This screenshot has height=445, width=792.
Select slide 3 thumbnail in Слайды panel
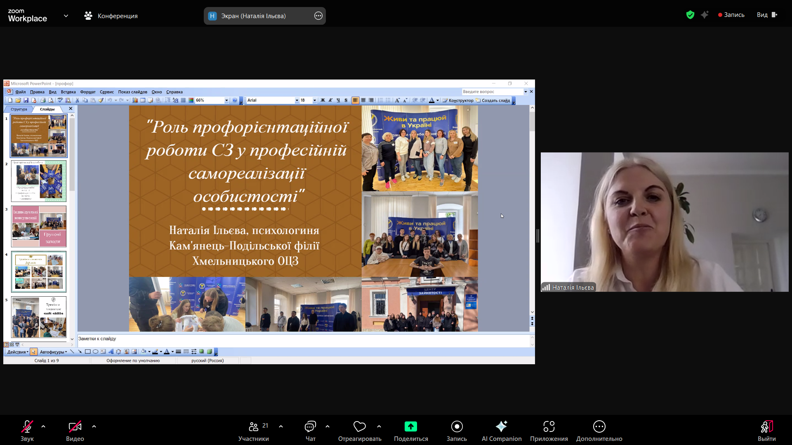pyautogui.click(x=39, y=226)
